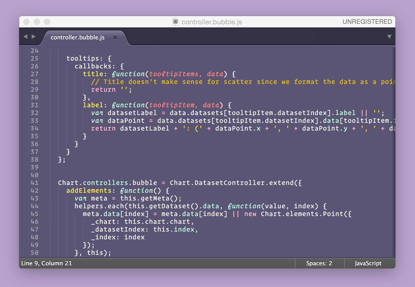Screen dimensions: 415x287
Task: Open the JavaScript syntax selector
Action: pos(368,263)
